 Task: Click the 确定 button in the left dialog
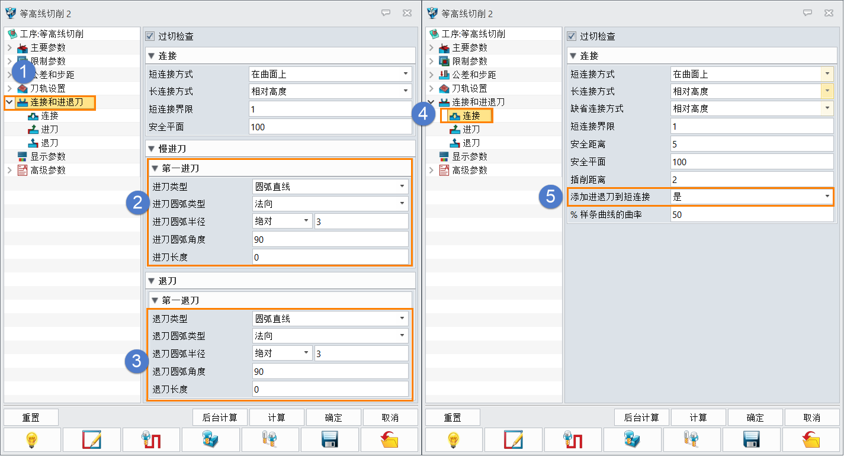(333, 418)
